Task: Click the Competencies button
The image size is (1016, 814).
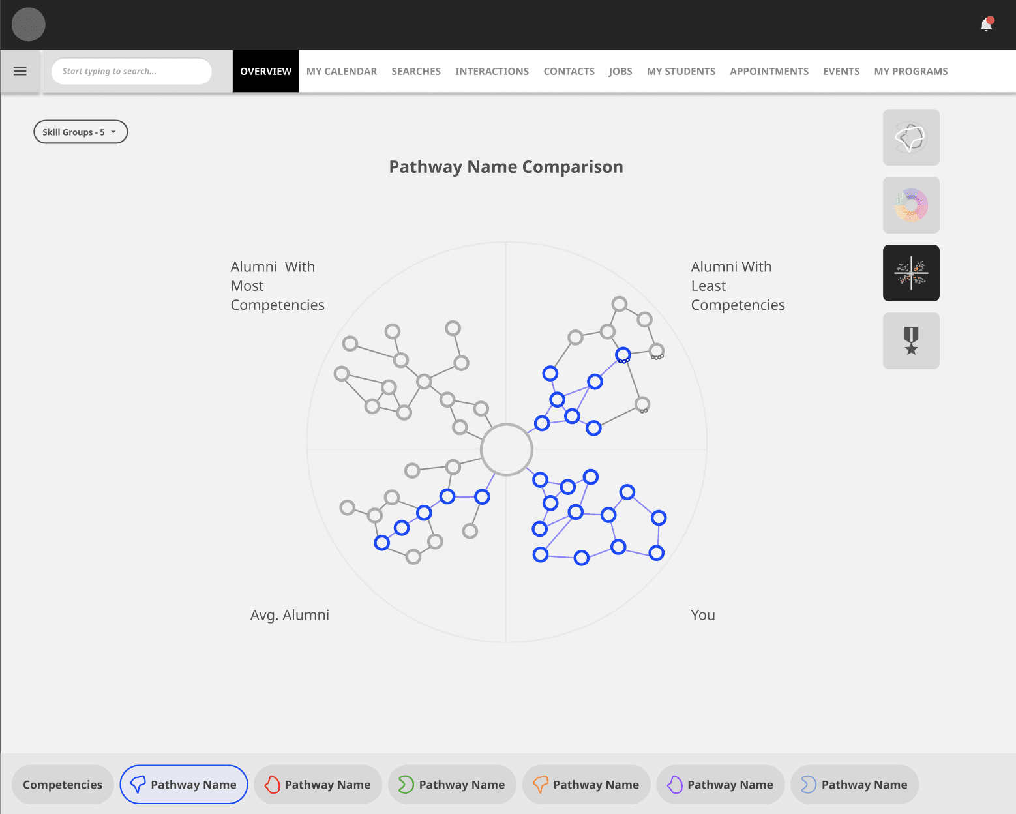Action: [63, 785]
